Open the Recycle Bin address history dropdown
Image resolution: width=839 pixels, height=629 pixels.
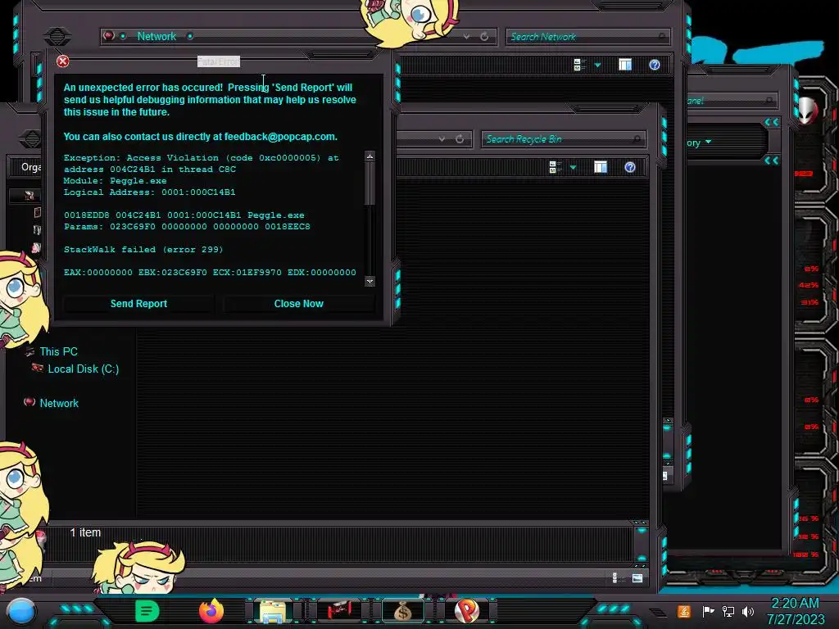(x=442, y=139)
